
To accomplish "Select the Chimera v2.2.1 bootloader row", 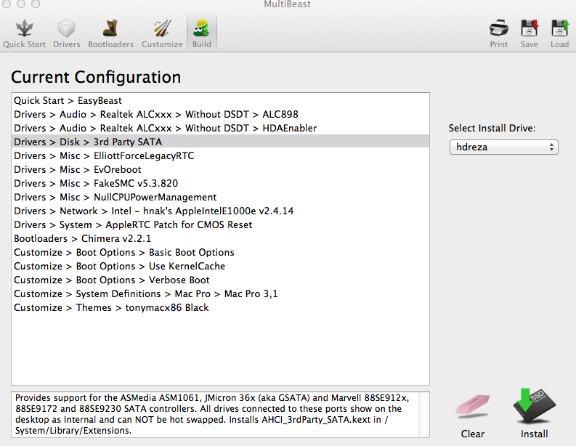I will pyautogui.click(x=220, y=238).
